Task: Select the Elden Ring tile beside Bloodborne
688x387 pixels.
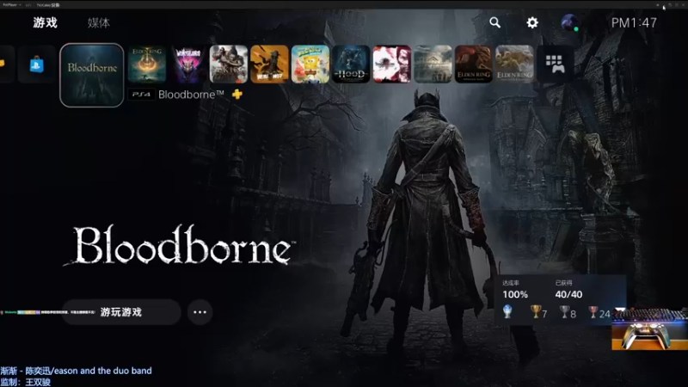Action: point(147,64)
